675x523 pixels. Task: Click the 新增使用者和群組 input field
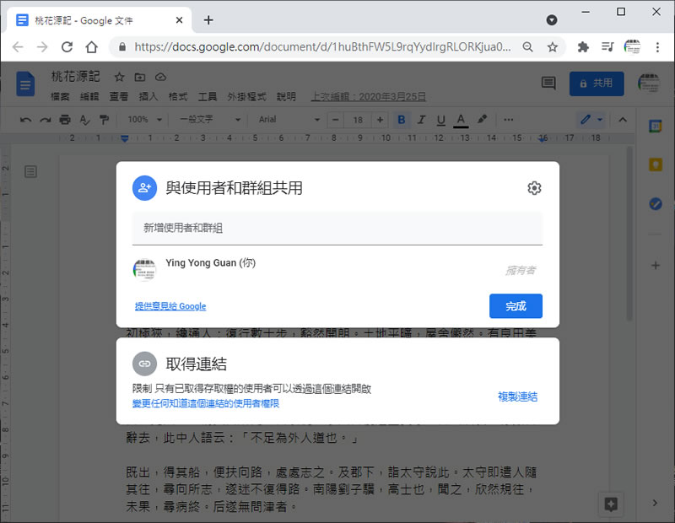pyautogui.click(x=337, y=228)
